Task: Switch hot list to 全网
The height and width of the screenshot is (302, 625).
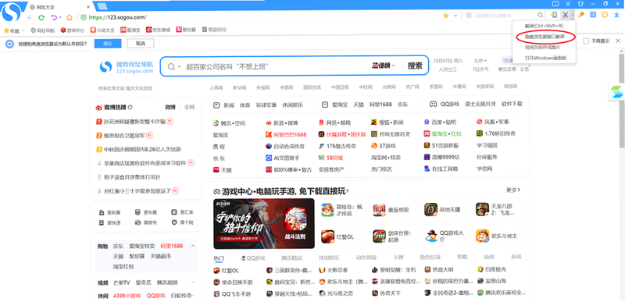Action: [x=189, y=107]
